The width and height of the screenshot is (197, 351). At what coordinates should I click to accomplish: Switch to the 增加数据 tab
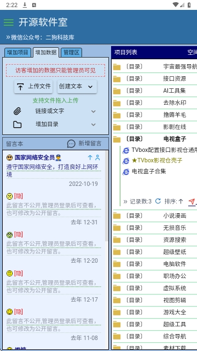[x=46, y=53]
